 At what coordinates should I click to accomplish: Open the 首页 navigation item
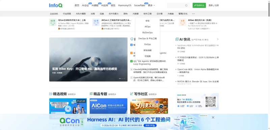point(77,5)
